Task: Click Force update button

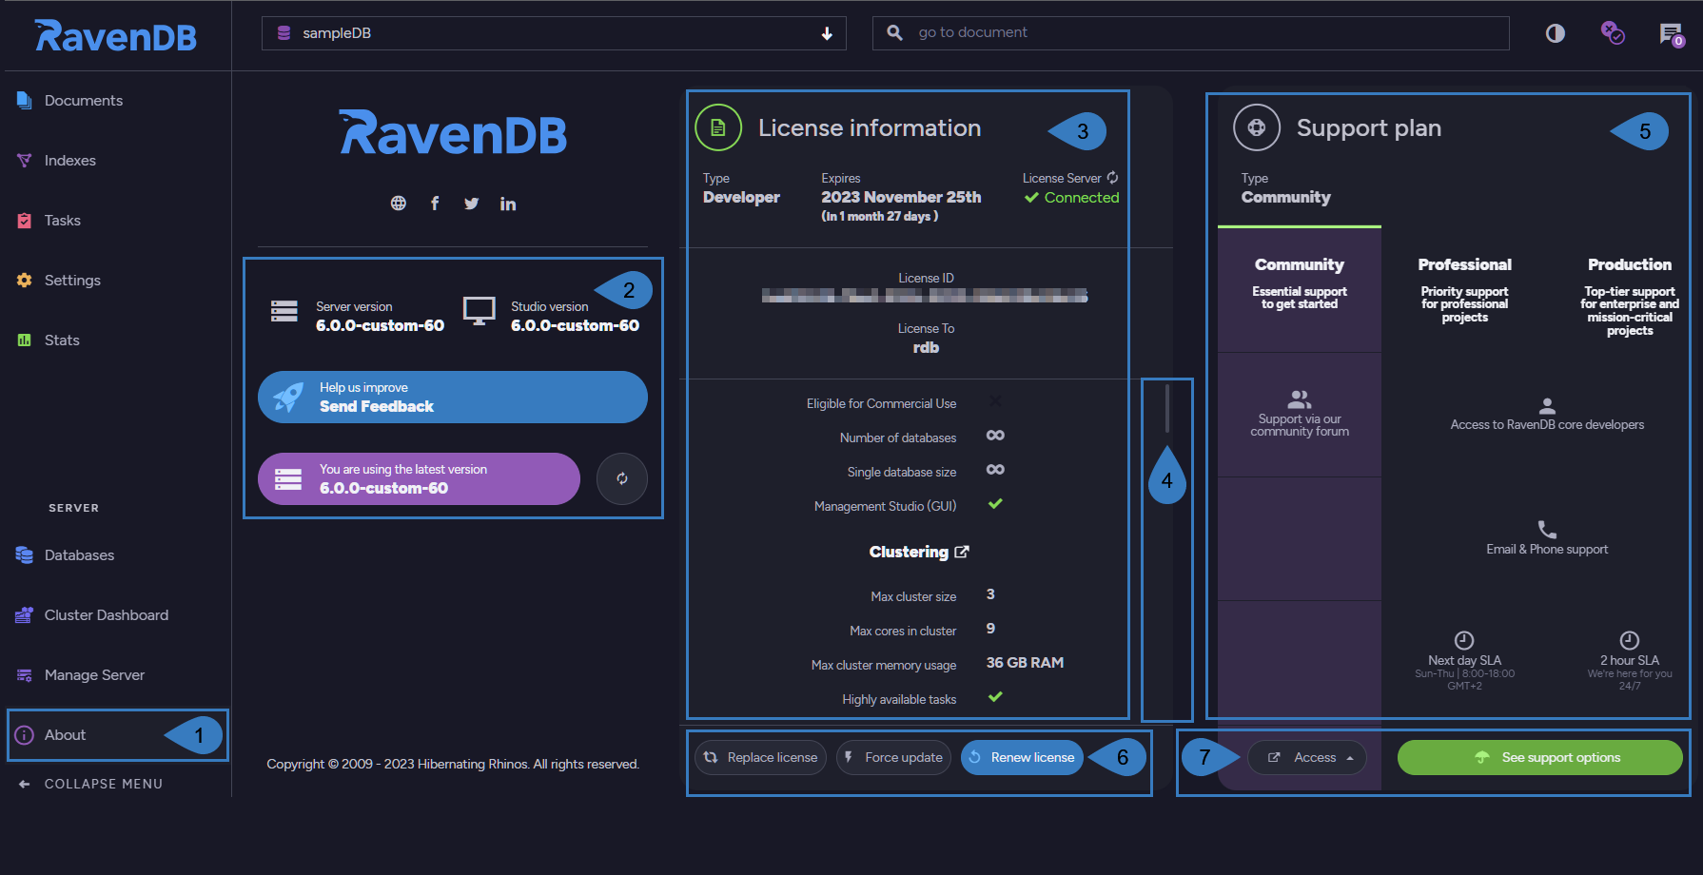Action: click(893, 757)
